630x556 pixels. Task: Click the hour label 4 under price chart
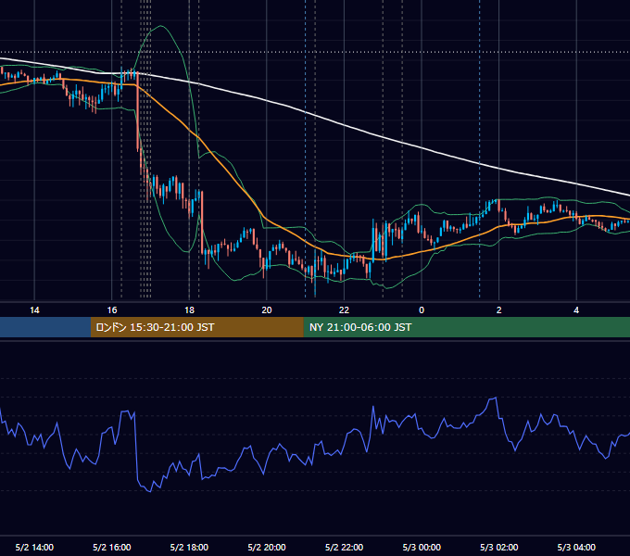point(576,310)
